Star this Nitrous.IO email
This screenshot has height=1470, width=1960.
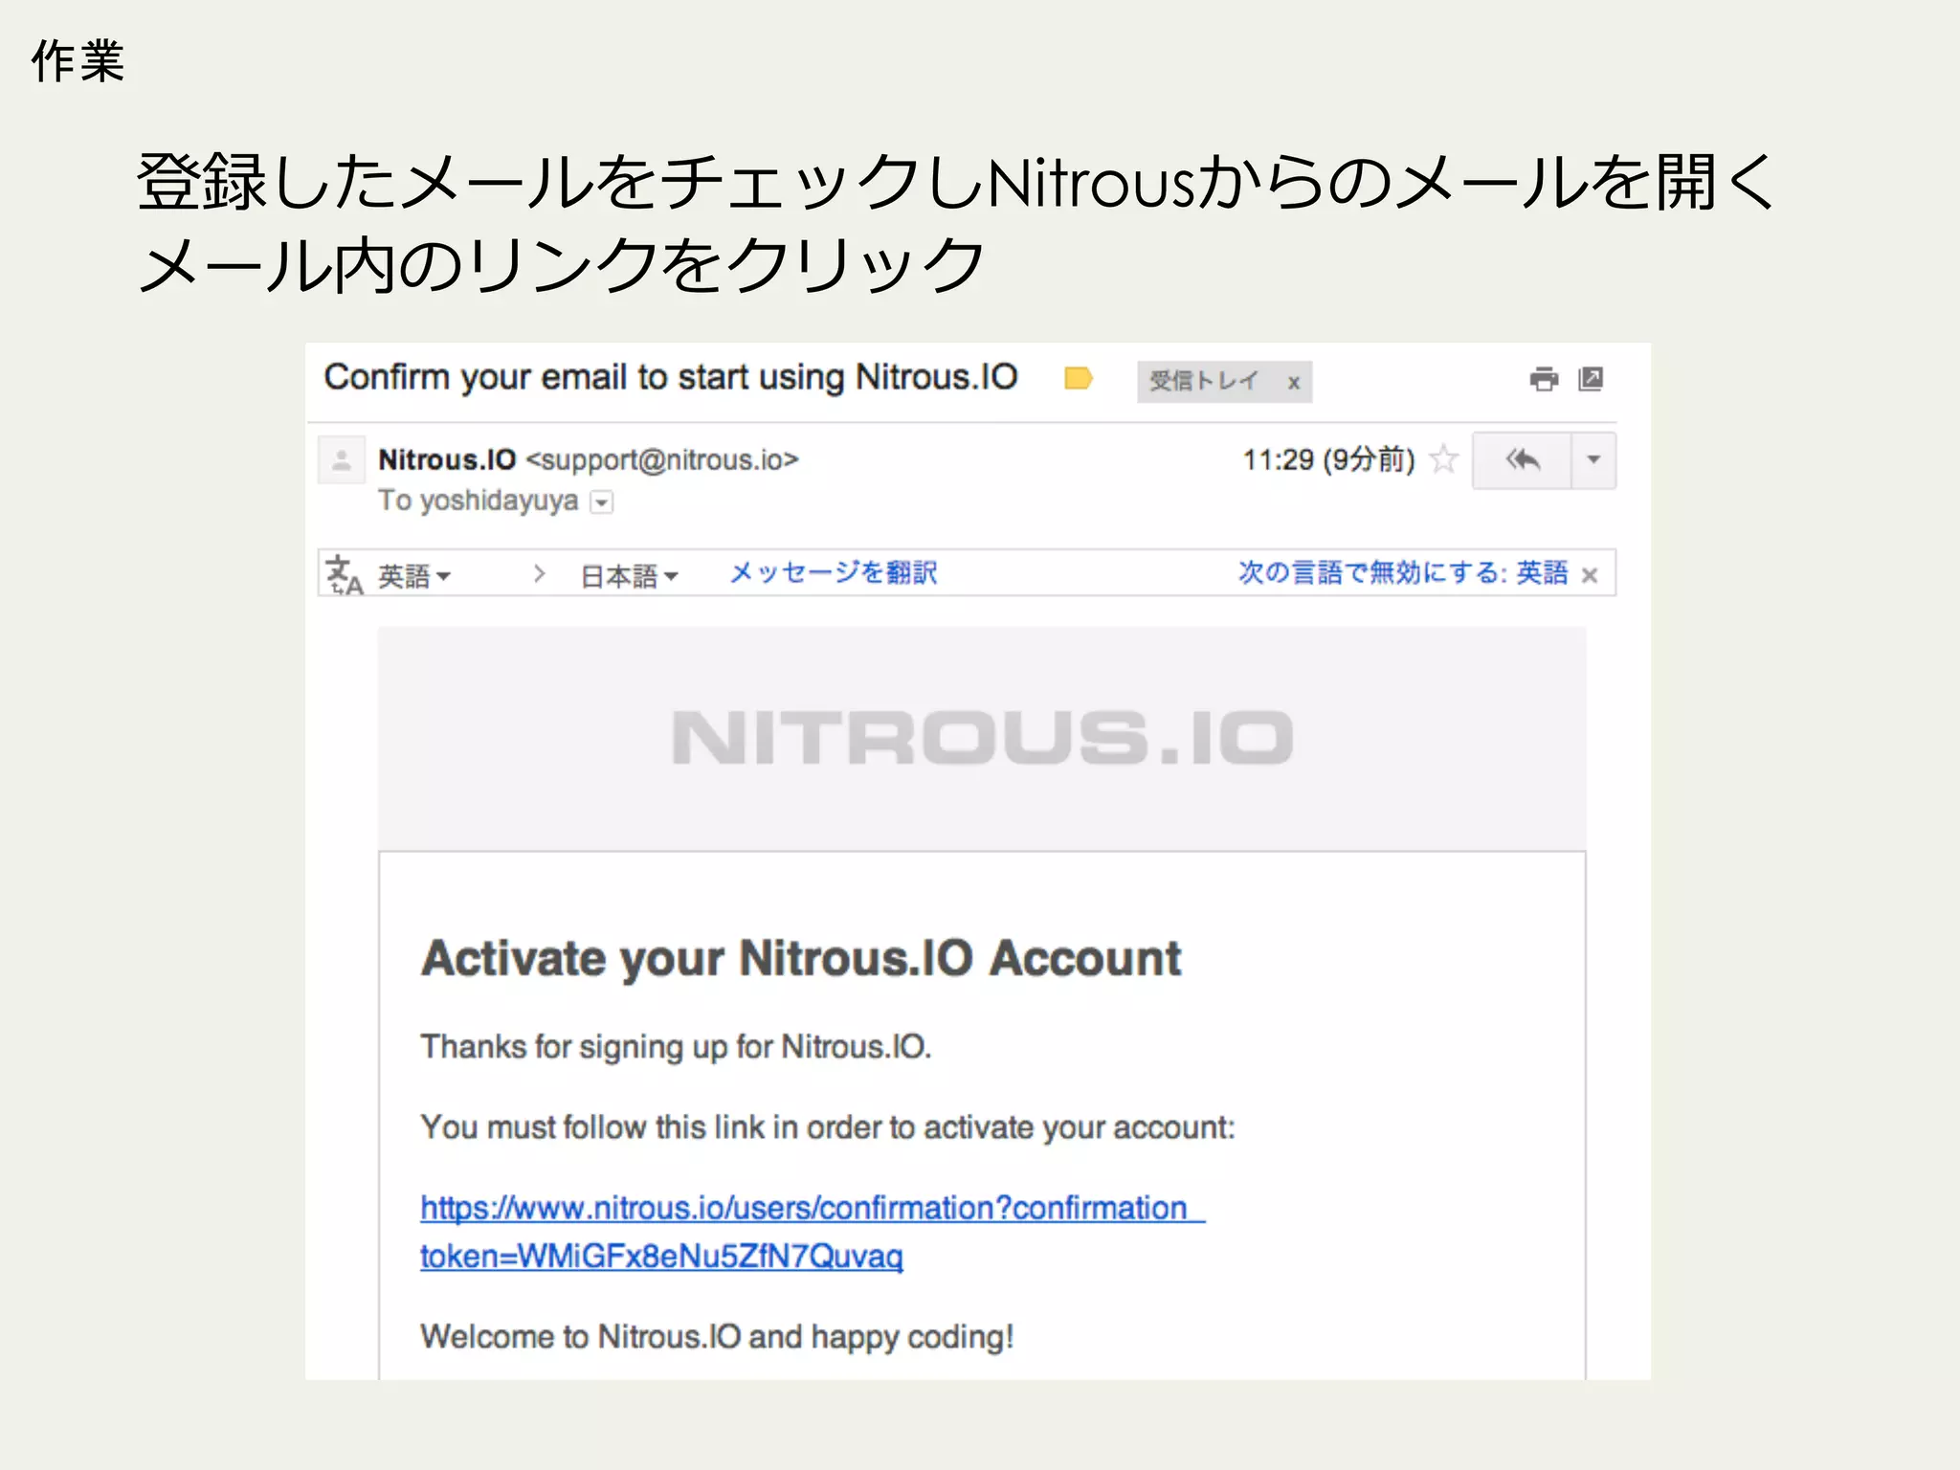(x=1443, y=460)
